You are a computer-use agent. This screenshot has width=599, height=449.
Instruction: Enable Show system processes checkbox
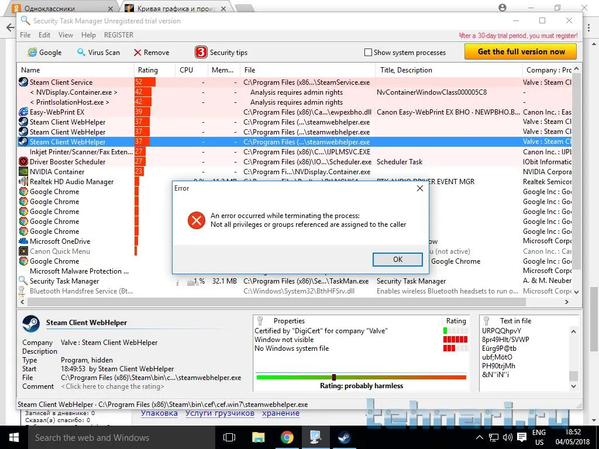click(368, 52)
